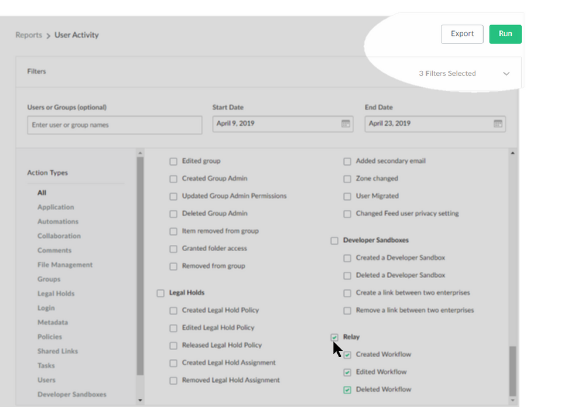
Task: Enable the Legal Holds filter checkbox
Action: point(161,292)
